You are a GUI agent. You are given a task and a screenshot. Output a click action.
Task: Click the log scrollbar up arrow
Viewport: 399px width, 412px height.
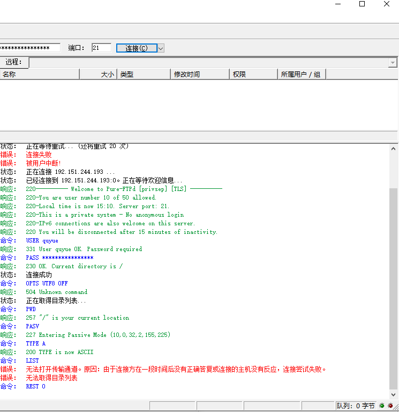tap(393, 149)
